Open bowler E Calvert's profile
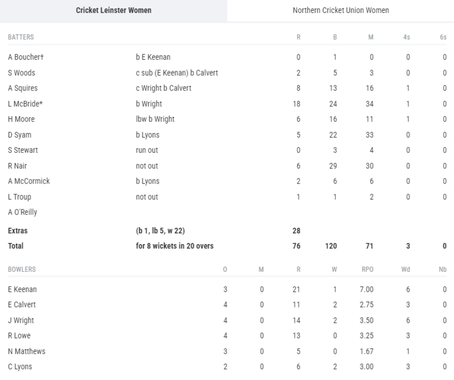This screenshot has width=454, height=380. [x=23, y=305]
